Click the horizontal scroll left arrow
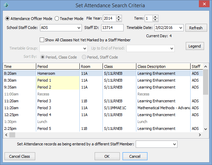Image resolution: width=212 pixels, height=165 pixels. [6, 135]
